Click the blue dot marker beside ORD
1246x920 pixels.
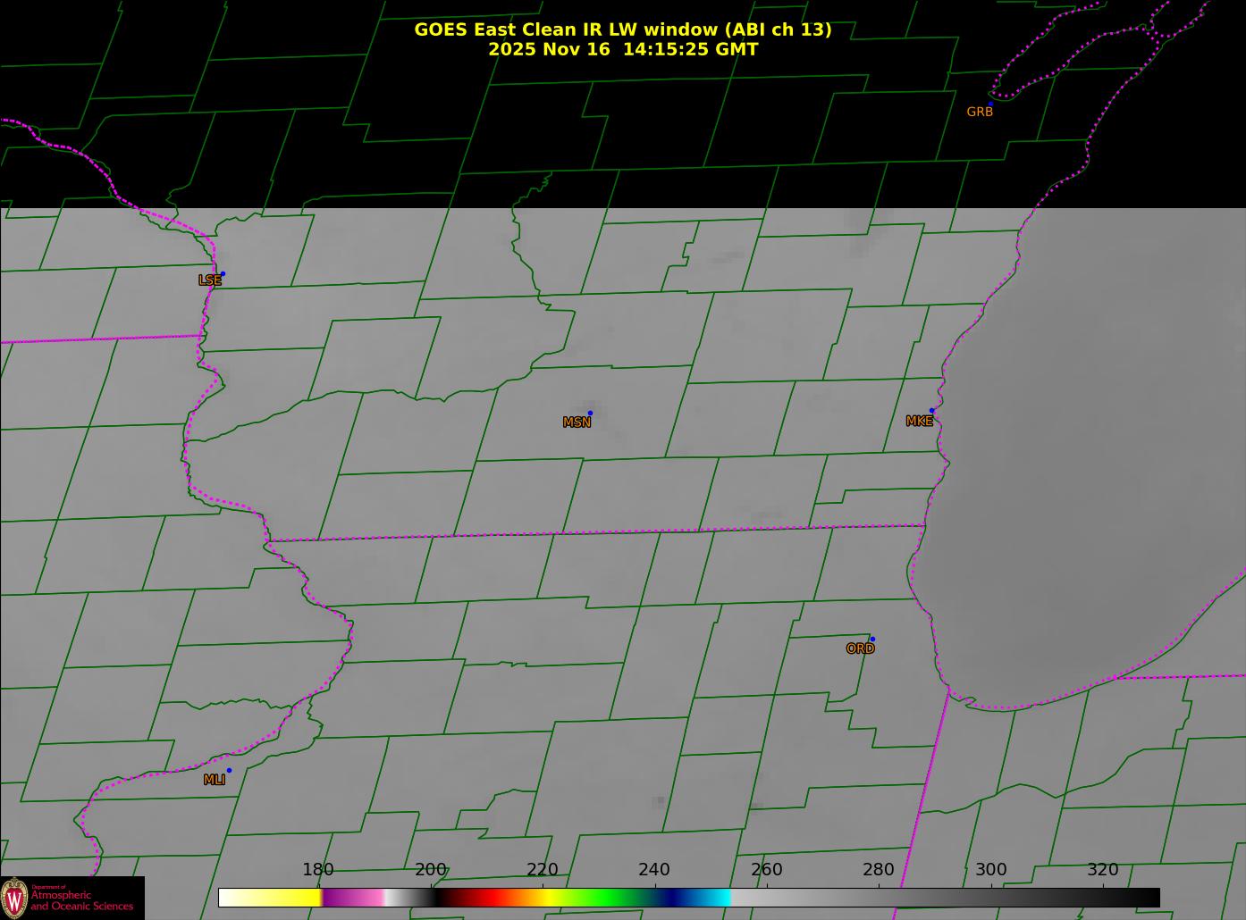pyautogui.click(x=872, y=639)
